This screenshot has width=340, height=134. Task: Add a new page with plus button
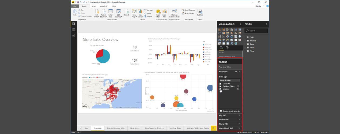point(214,128)
